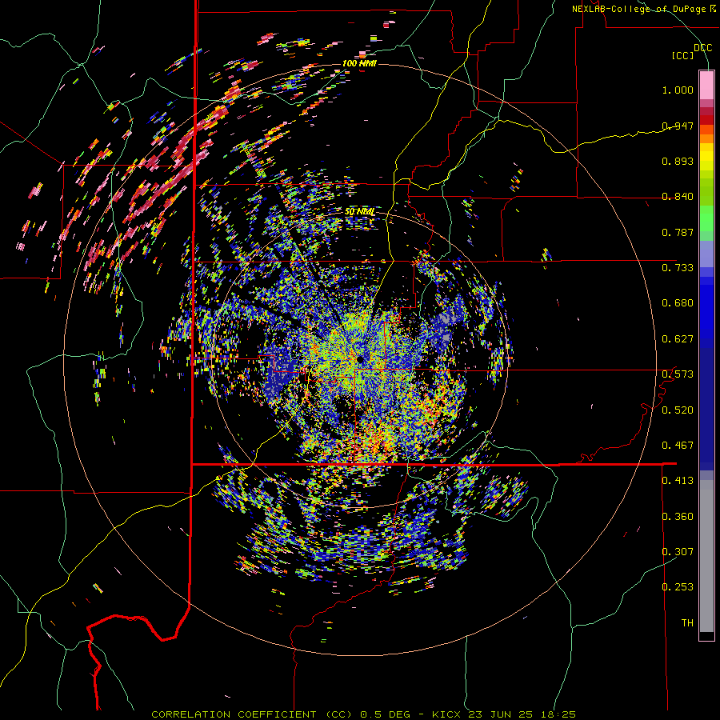
Task: Pick the gray segment of the color bar
Action: [x=706, y=556]
